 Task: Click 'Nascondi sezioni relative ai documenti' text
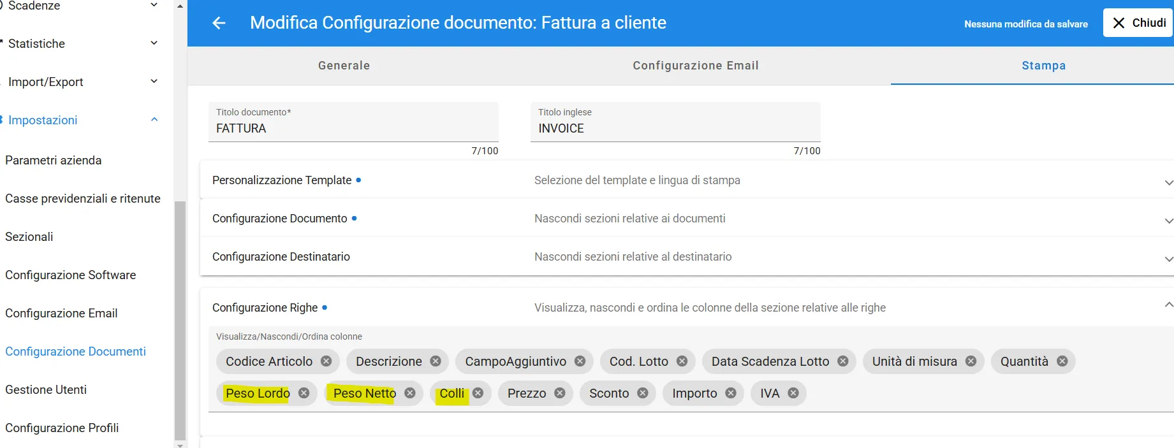click(630, 219)
